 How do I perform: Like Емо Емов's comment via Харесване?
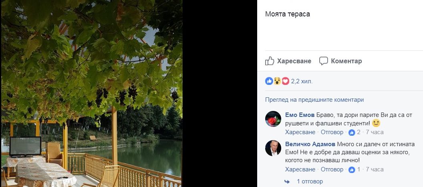click(x=300, y=132)
